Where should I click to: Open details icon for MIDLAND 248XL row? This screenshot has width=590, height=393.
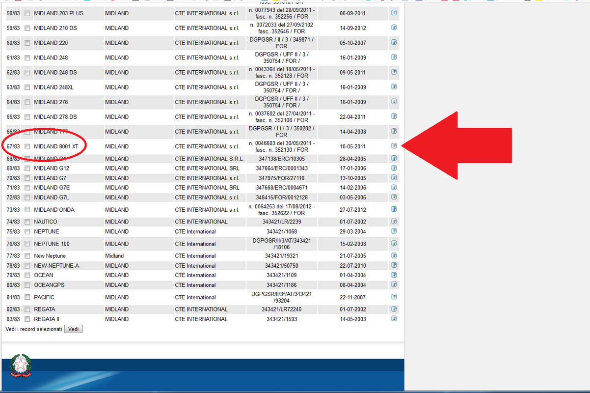394,86
